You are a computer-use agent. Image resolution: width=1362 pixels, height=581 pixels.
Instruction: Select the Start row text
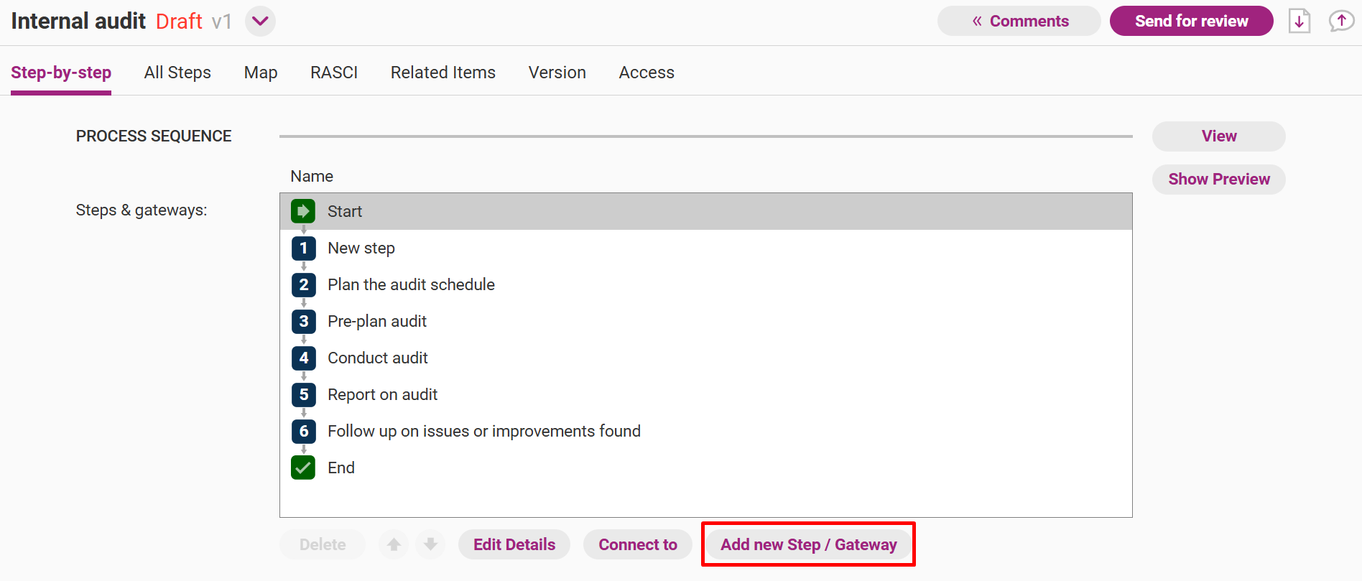(x=345, y=211)
